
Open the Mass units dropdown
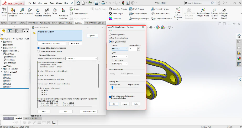coord(120,56)
